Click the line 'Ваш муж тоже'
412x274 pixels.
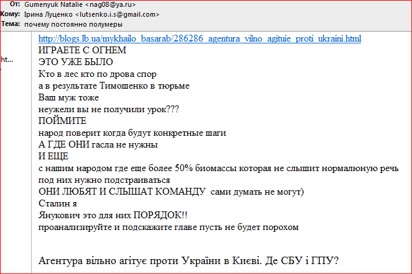click(68, 97)
